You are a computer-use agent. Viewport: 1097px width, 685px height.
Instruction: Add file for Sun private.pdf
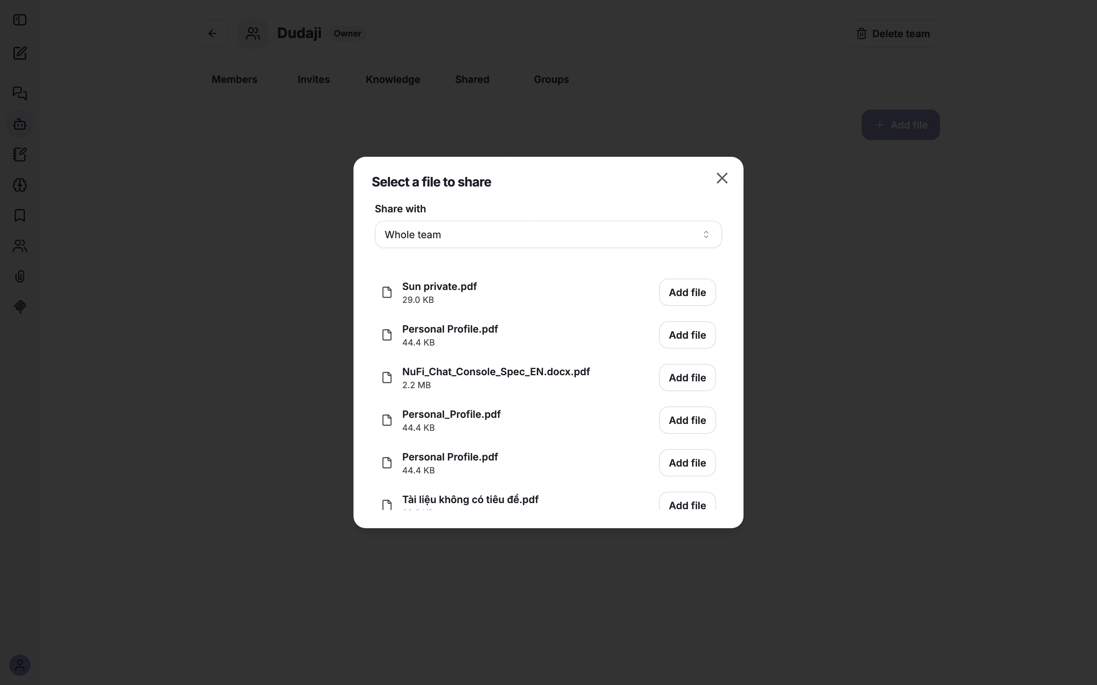point(687,292)
